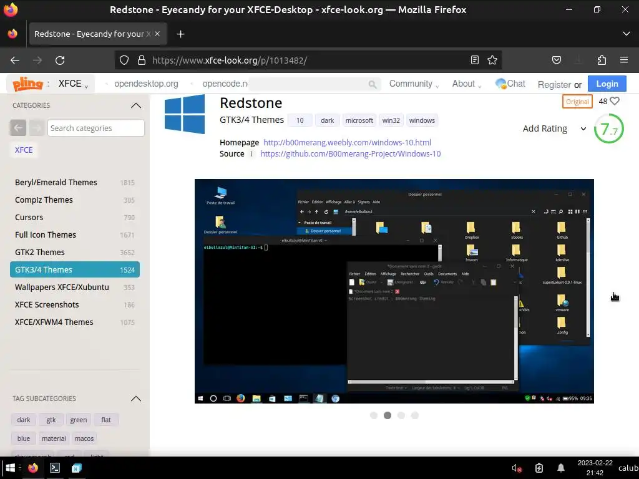The width and height of the screenshot is (639, 479).
Task: Go back with the browser back arrow
Action: pyautogui.click(x=15, y=60)
